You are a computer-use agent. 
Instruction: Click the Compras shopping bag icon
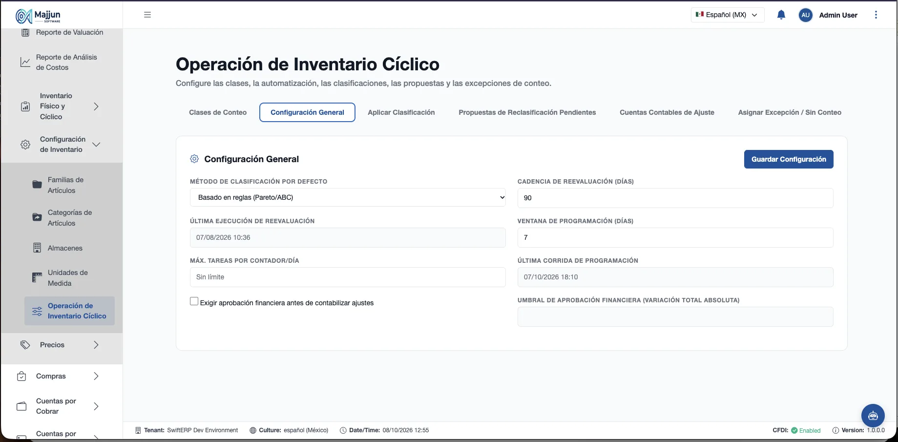pos(21,376)
